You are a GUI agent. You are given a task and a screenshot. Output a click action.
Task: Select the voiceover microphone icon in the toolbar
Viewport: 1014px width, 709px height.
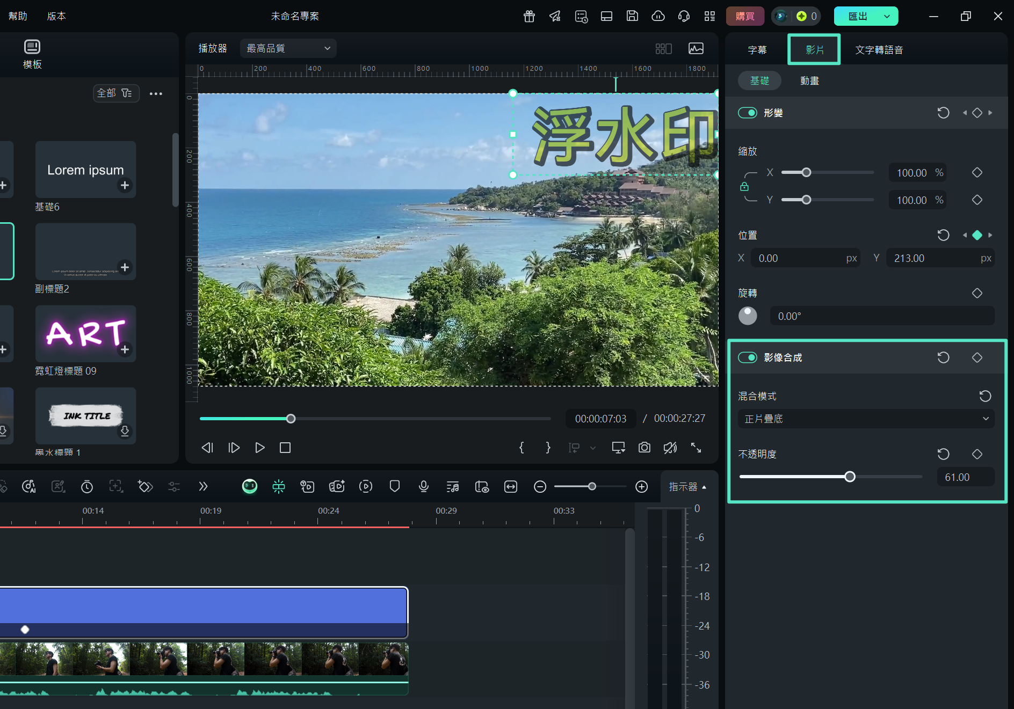pyautogui.click(x=423, y=487)
